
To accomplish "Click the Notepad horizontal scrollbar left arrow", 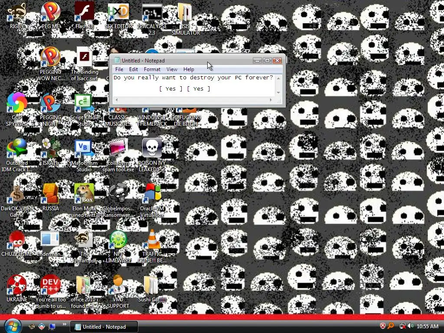I will pos(117,100).
